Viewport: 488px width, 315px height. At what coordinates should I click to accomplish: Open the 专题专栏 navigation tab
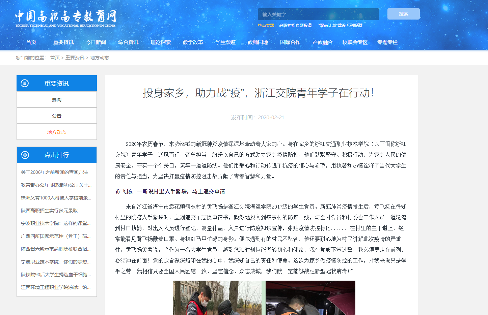[387, 42]
